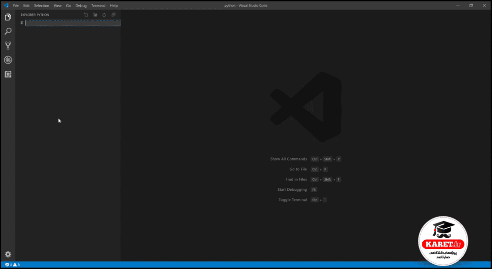Click the Show All Commands text
This screenshot has height=269, width=492.
click(x=289, y=159)
